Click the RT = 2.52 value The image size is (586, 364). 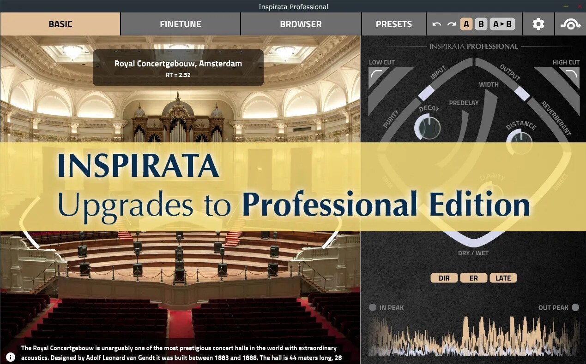(x=178, y=75)
